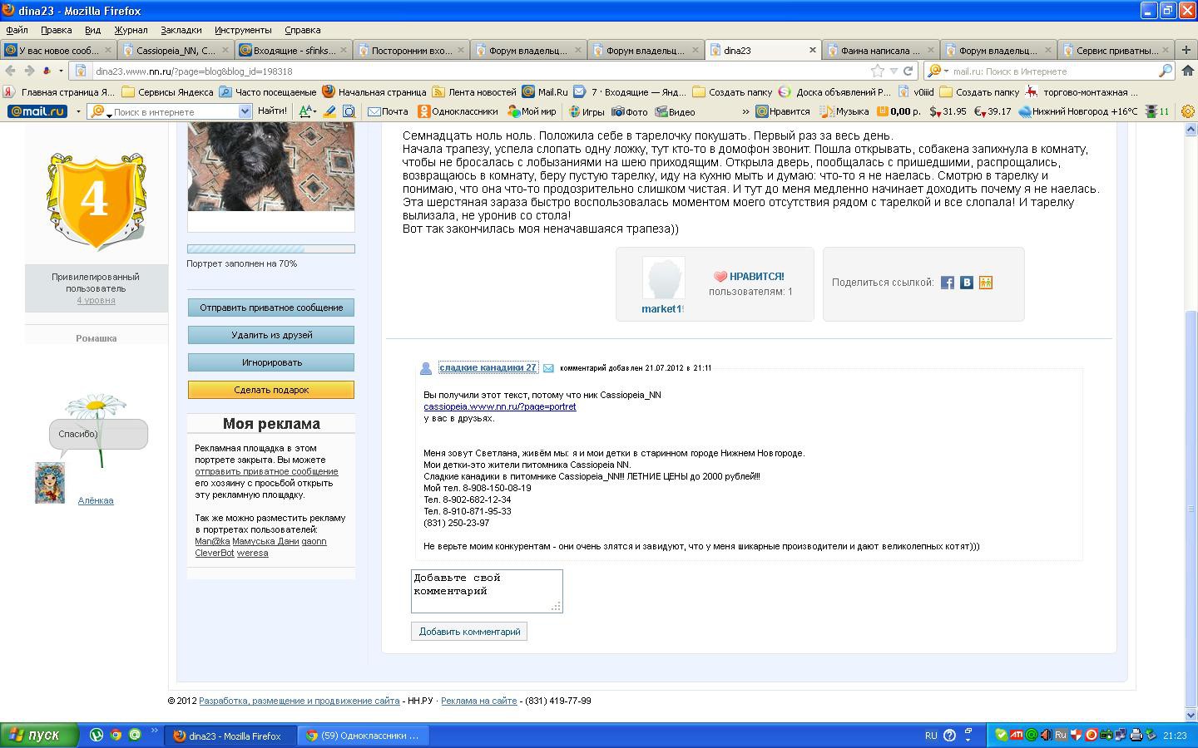Viewport: 1198px width, 748px height.
Task: Expand the font size dropdown in Mail.ru toolbar
Action: (314, 111)
